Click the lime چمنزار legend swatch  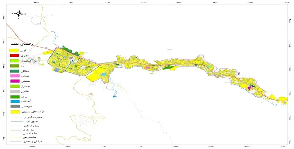tap(14, 87)
